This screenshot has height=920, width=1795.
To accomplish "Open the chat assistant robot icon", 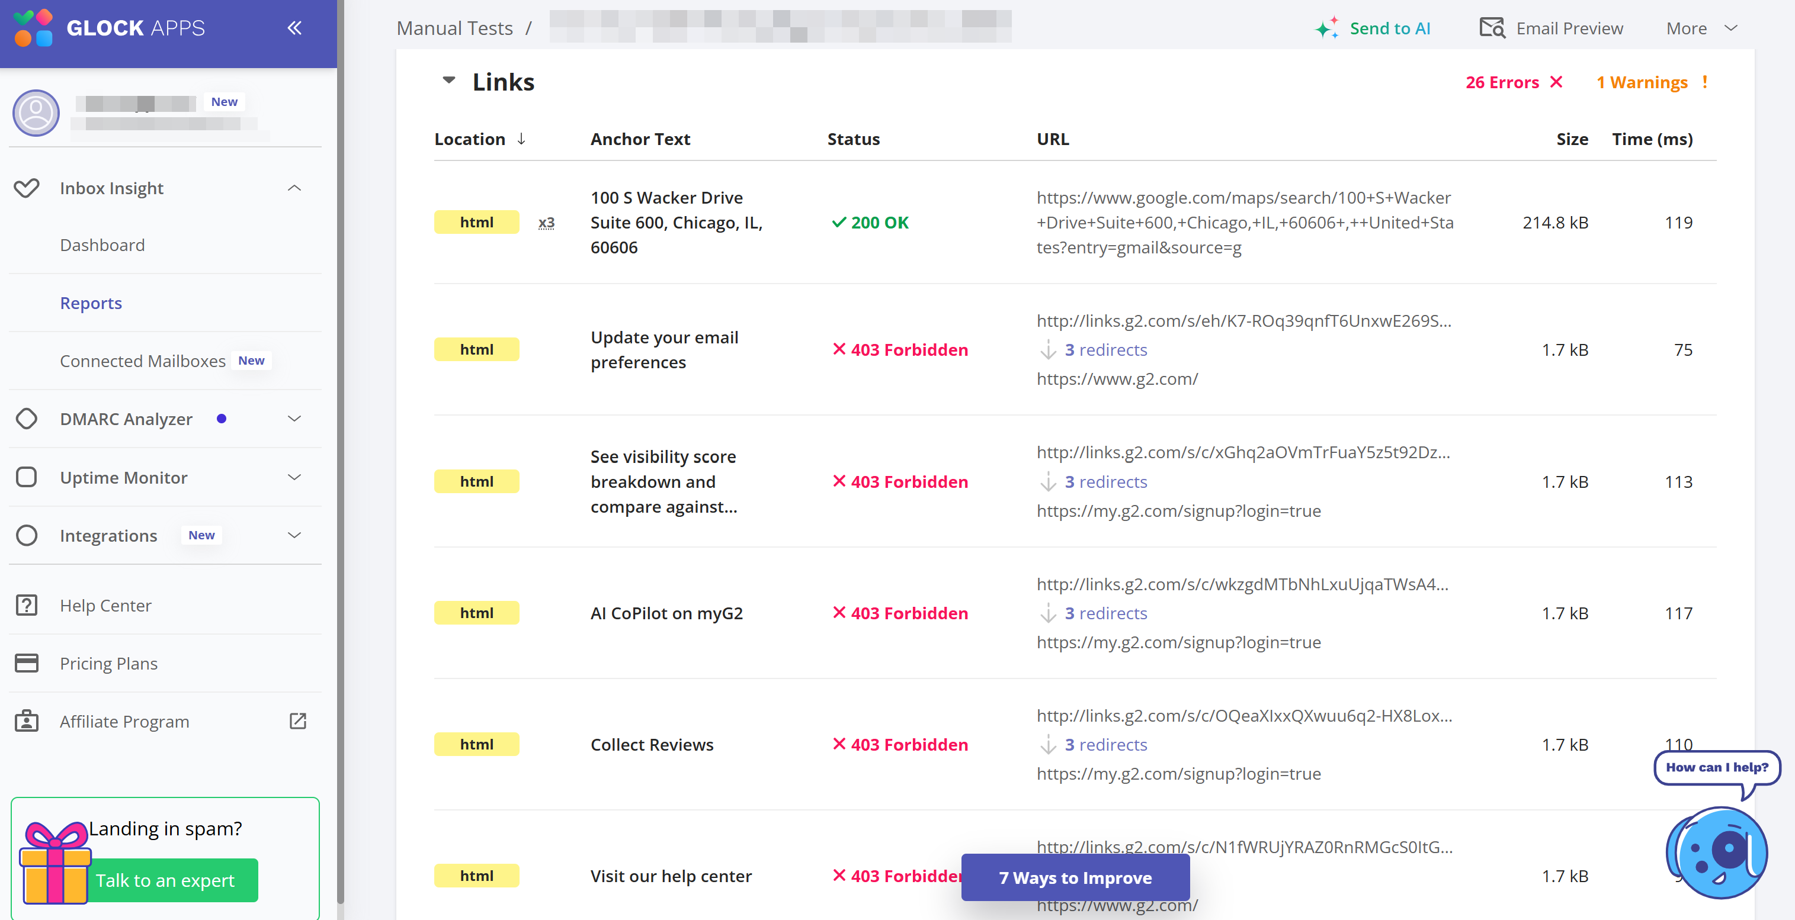I will 1716,853.
